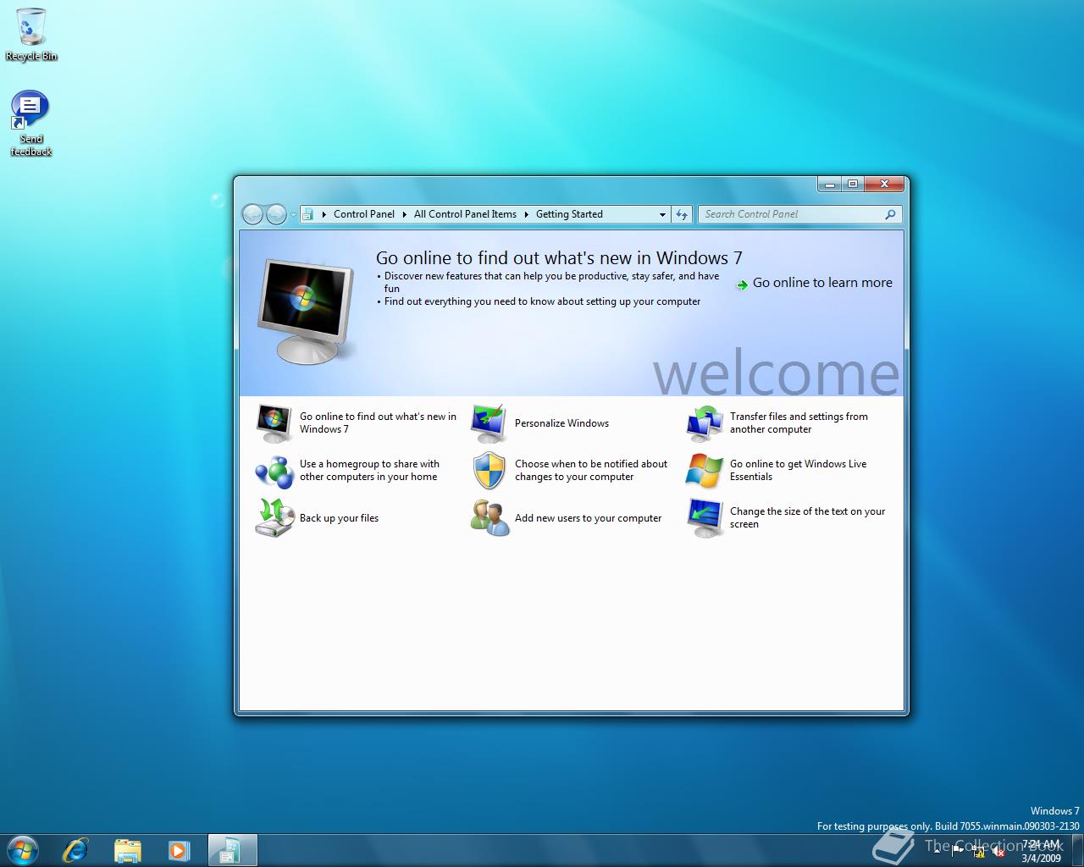The image size is (1084, 867).
Task: Expand the root arrow before Control Panel
Action: click(x=324, y=214)
